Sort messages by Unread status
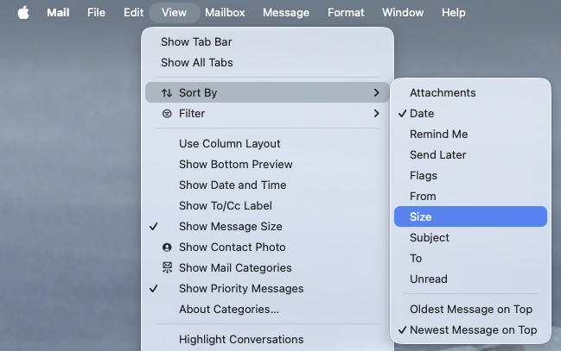This screenshot has width=561, height=351. click(x=428, y=279)
